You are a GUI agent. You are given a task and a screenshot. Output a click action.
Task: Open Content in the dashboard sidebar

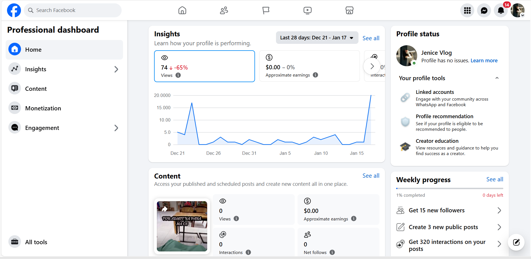pos(64,89)
